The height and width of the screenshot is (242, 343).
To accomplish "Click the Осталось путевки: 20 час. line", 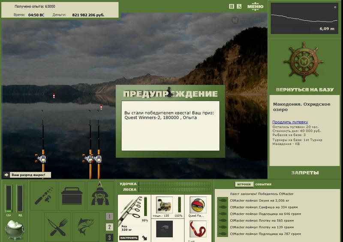I will click(295, 127).
